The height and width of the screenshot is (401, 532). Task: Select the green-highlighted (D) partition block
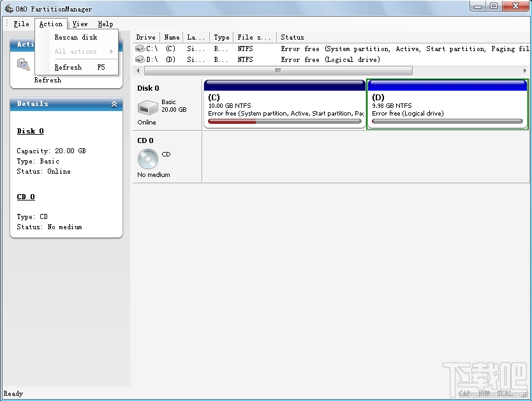(447, 104)
